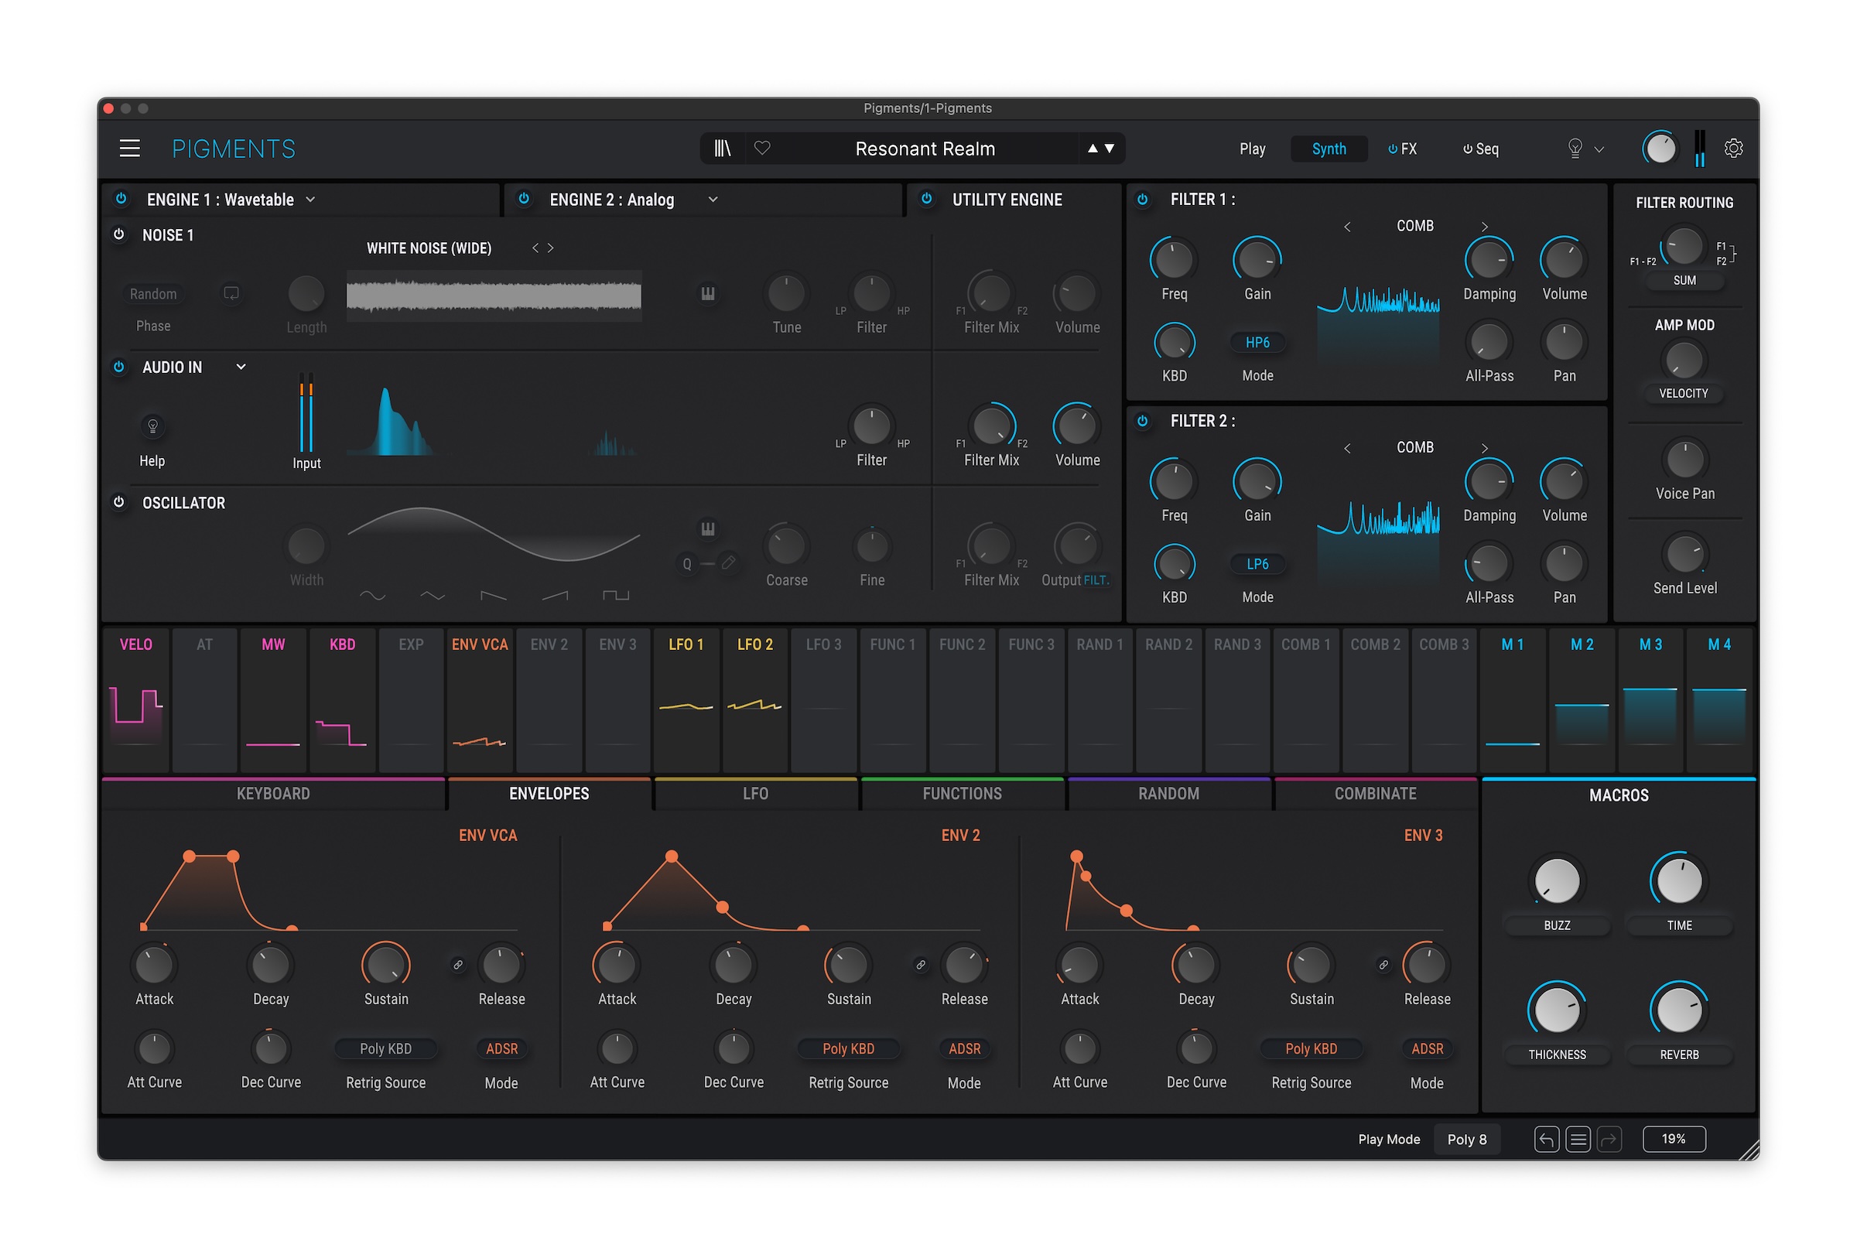Select the square waveform icon for Oscillator
This screenshot has width=1857, height=1258.
point(615,596)
